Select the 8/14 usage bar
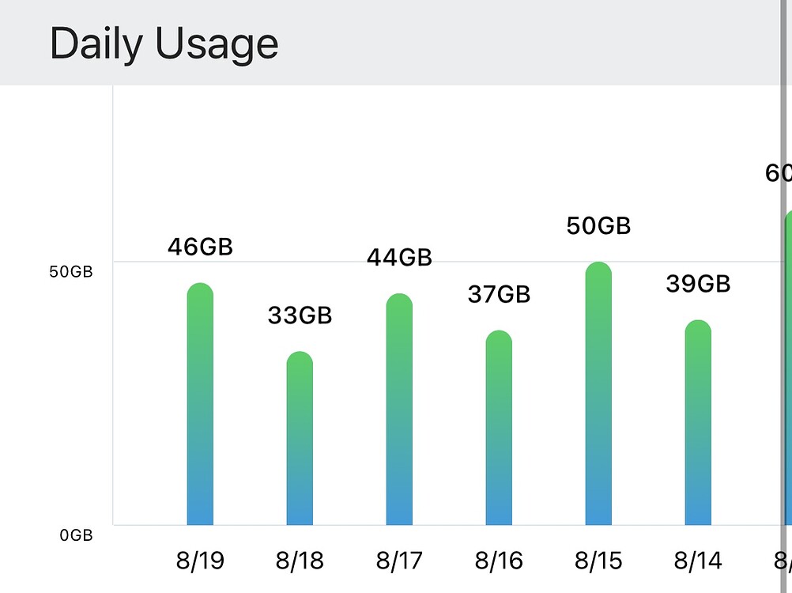 [698, 423]
